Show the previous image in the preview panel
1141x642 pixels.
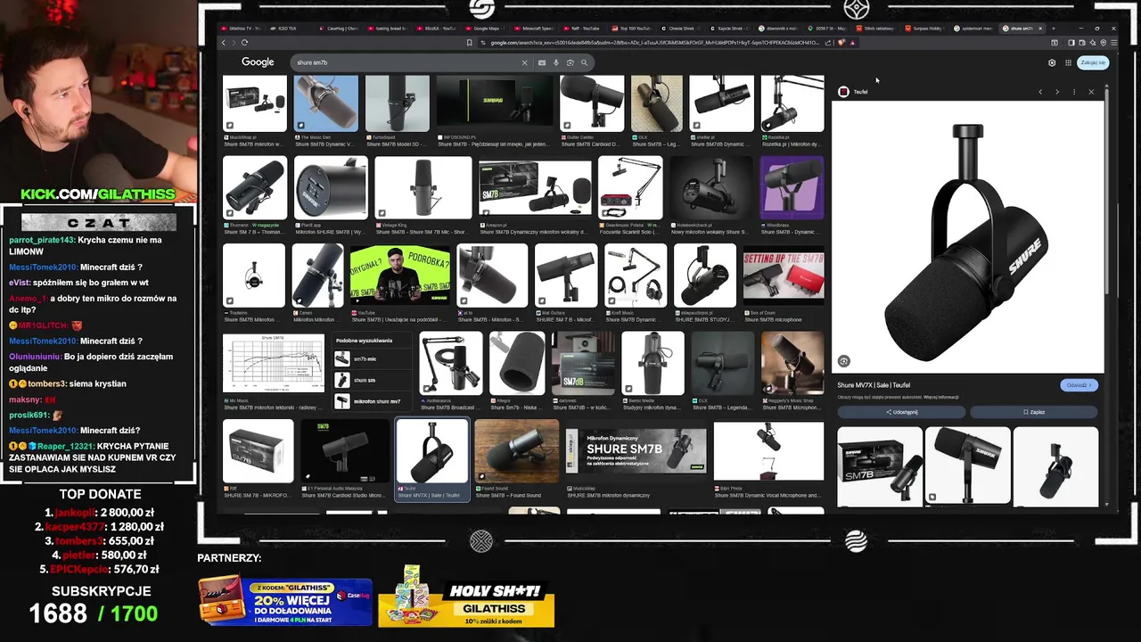[x=1039, y=92]
